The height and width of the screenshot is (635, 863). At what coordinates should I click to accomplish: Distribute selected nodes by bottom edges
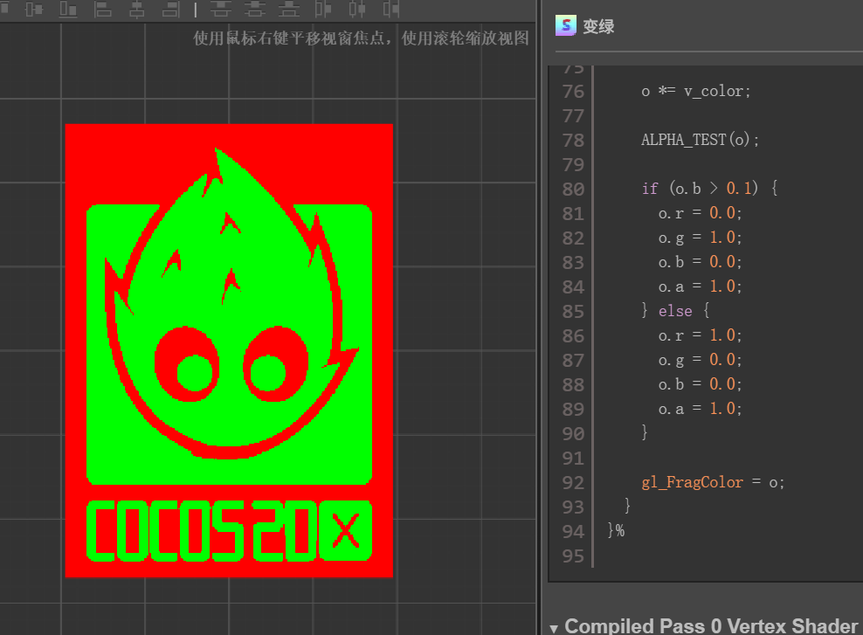(x=289, y=9)
